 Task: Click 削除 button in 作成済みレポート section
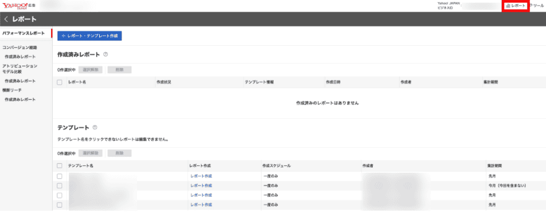coord(119,70)
